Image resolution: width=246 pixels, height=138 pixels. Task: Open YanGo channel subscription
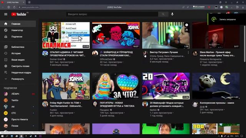click(18, 100)
